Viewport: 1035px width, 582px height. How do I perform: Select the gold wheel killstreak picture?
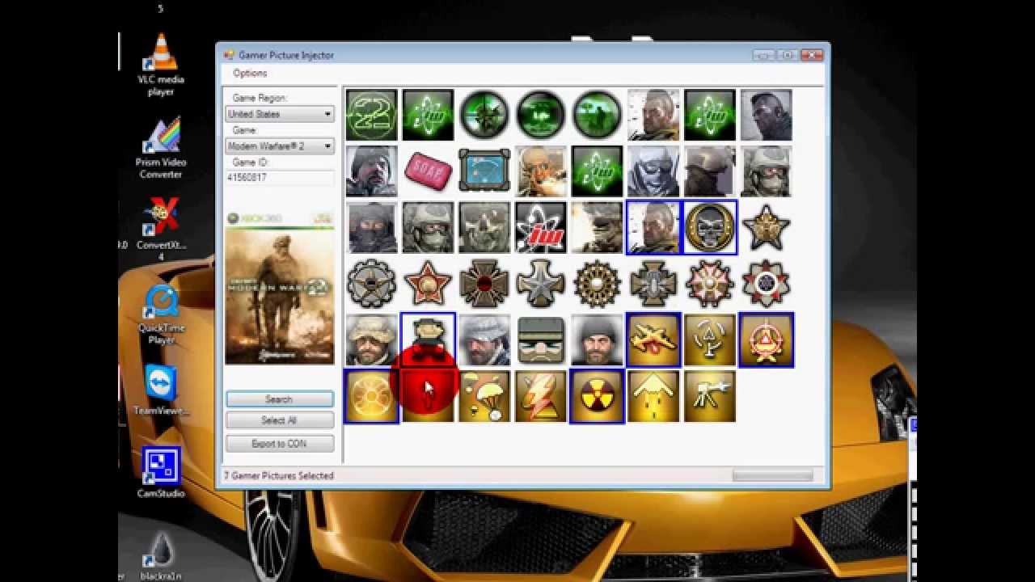[x=371, y=397]
